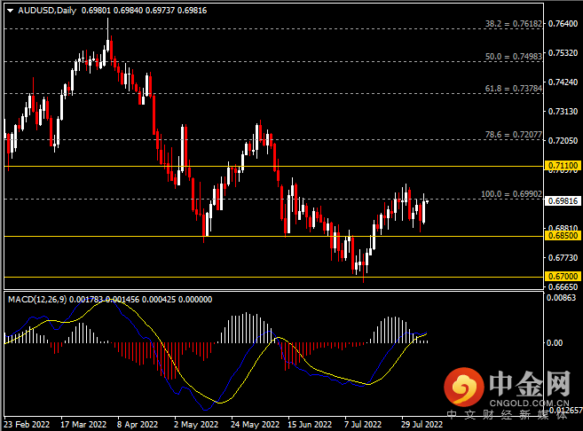Click the 0.75320 price scale value
The image size is (583, 431).
point(563,53)
